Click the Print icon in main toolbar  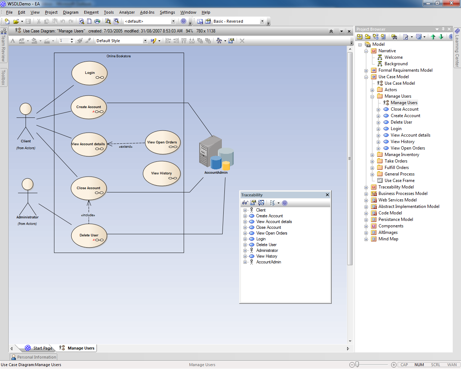[97, 21]
